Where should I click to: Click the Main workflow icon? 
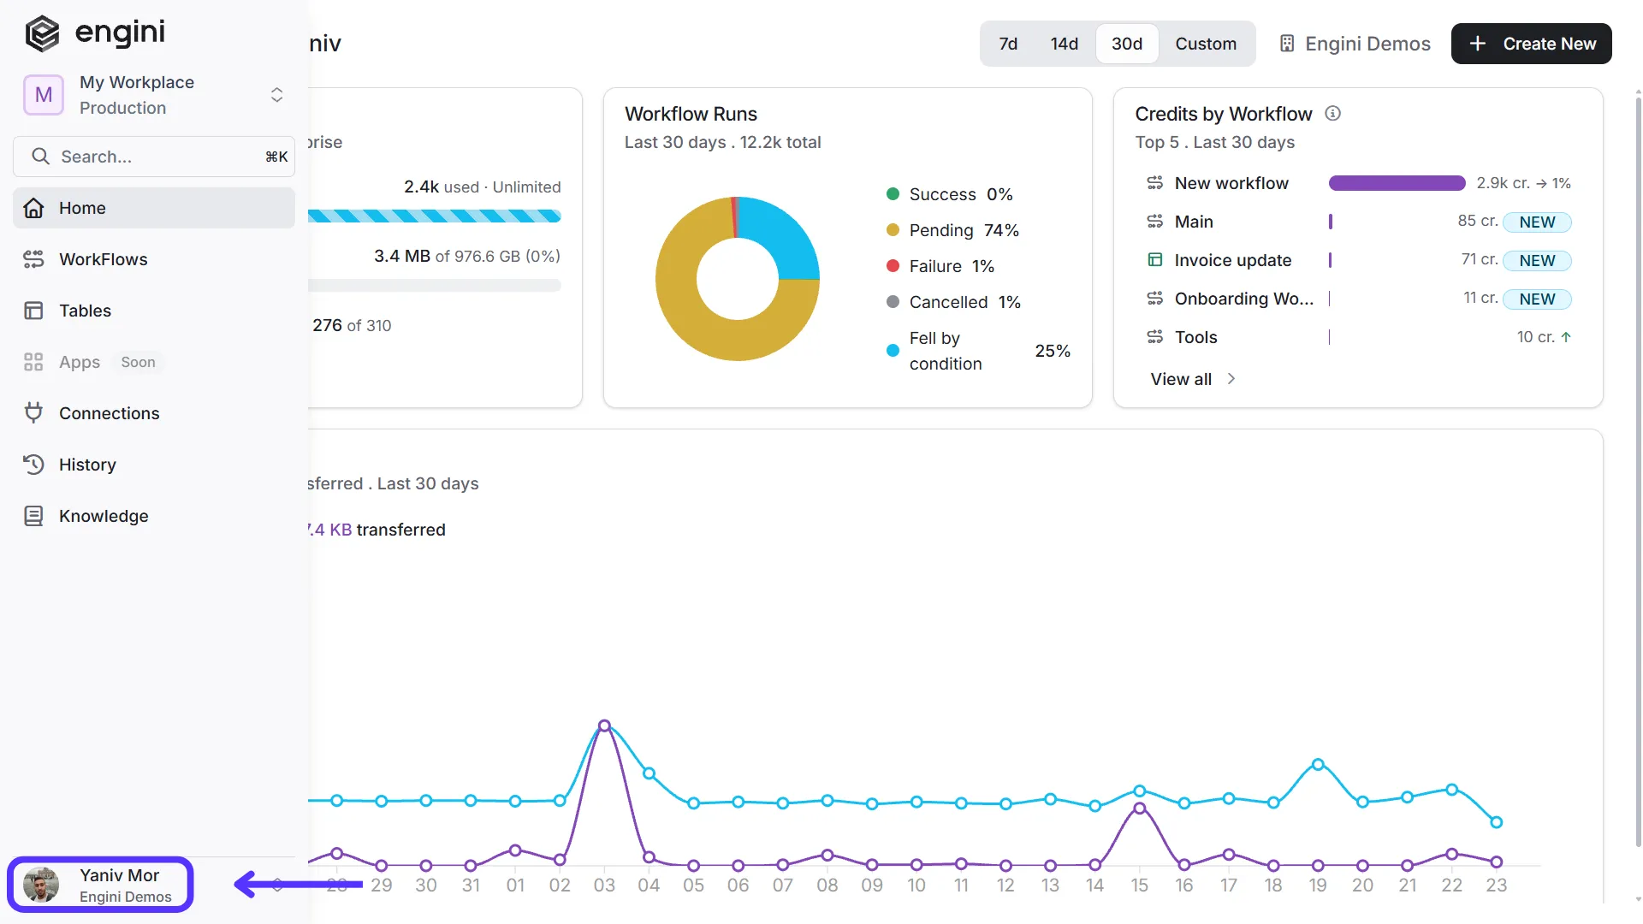(1155, 222)
